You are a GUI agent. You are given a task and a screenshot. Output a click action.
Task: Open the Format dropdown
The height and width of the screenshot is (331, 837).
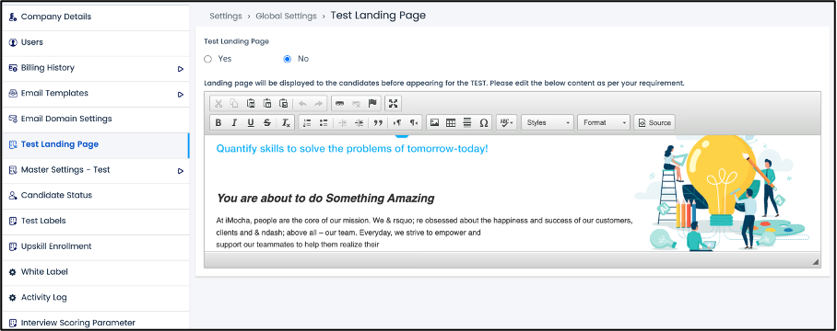[604, 123]
